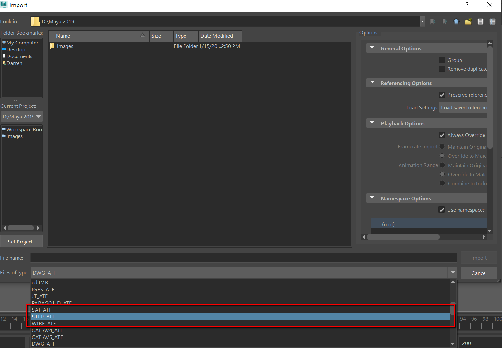Image resolution: width=502 pixels, height=348 pixels.
Task: Click the Cancel button
Action: (479, 273)
